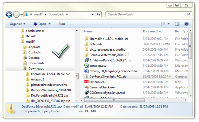Click the file list scroll right arrow
The height and width of the screenshot is (122, 199).
186,100
